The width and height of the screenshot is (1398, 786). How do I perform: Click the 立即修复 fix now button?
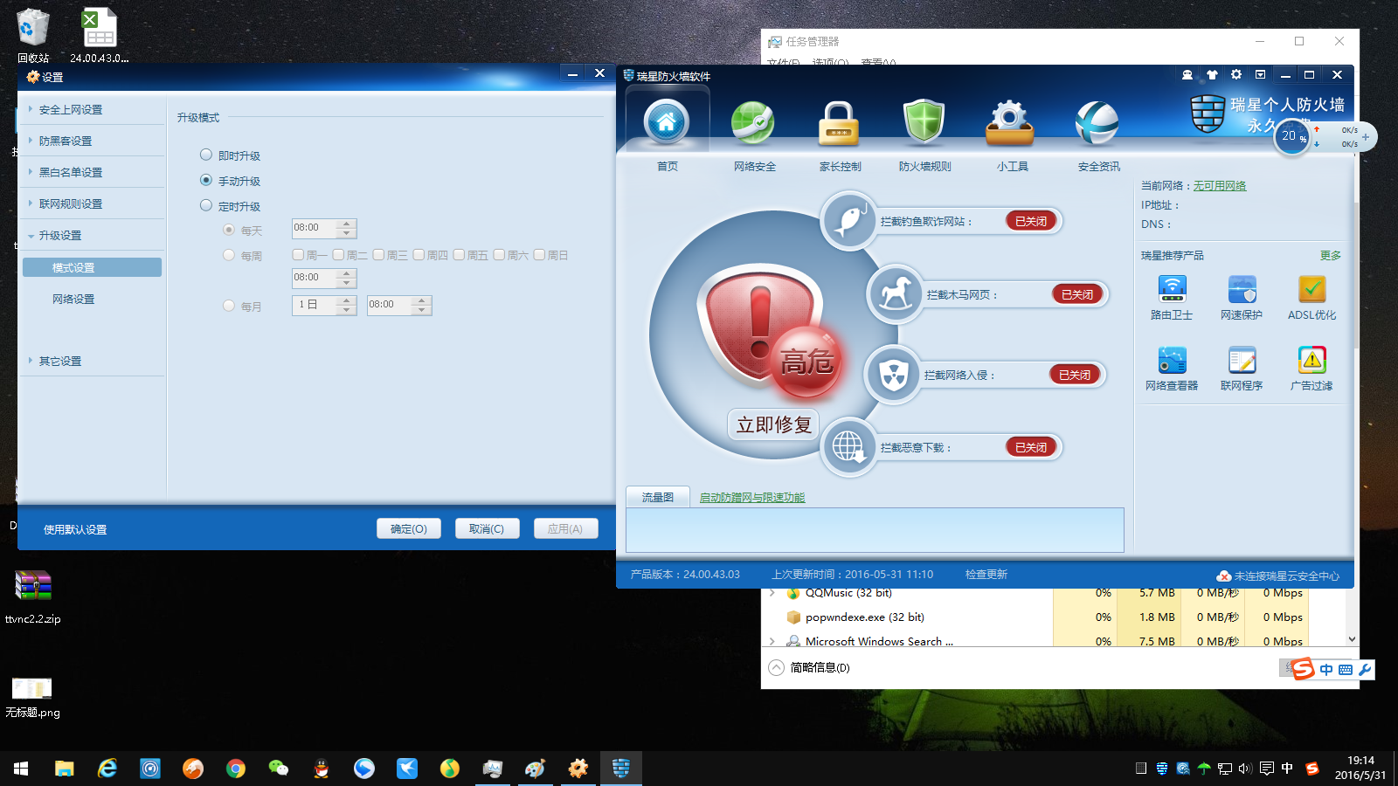(773, 424)
